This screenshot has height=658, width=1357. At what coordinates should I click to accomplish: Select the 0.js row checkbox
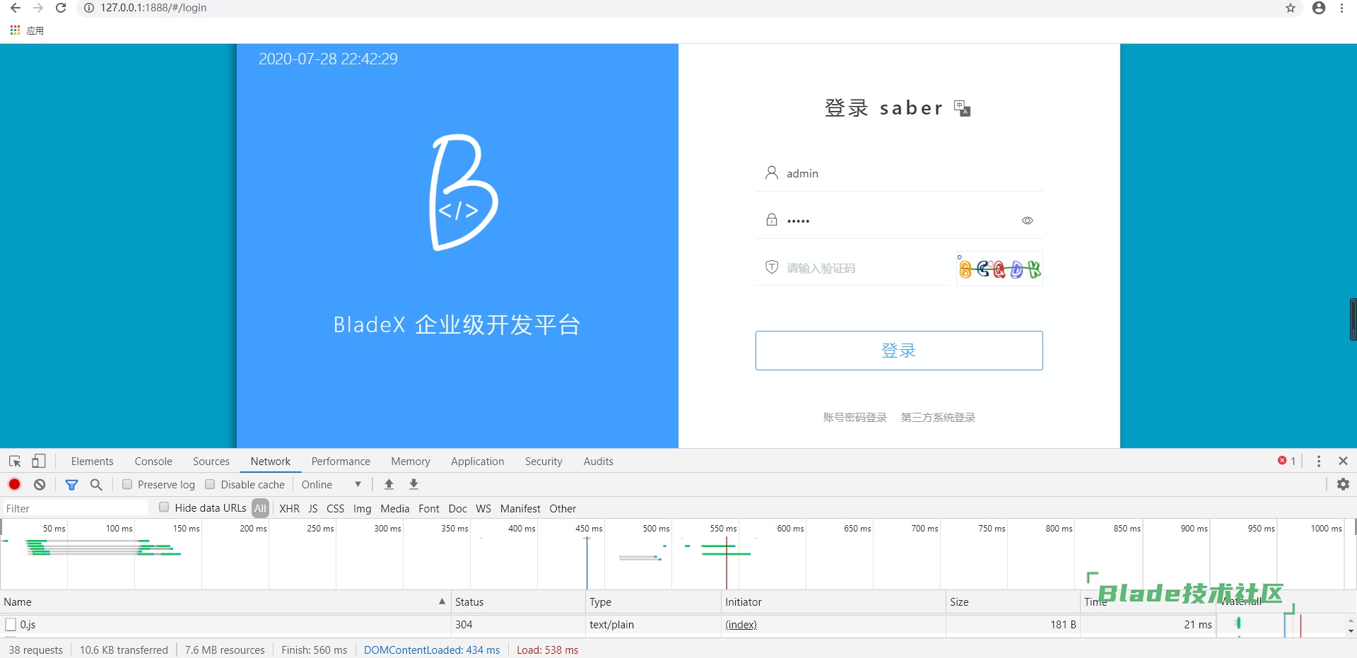click(x=11, y=624)
